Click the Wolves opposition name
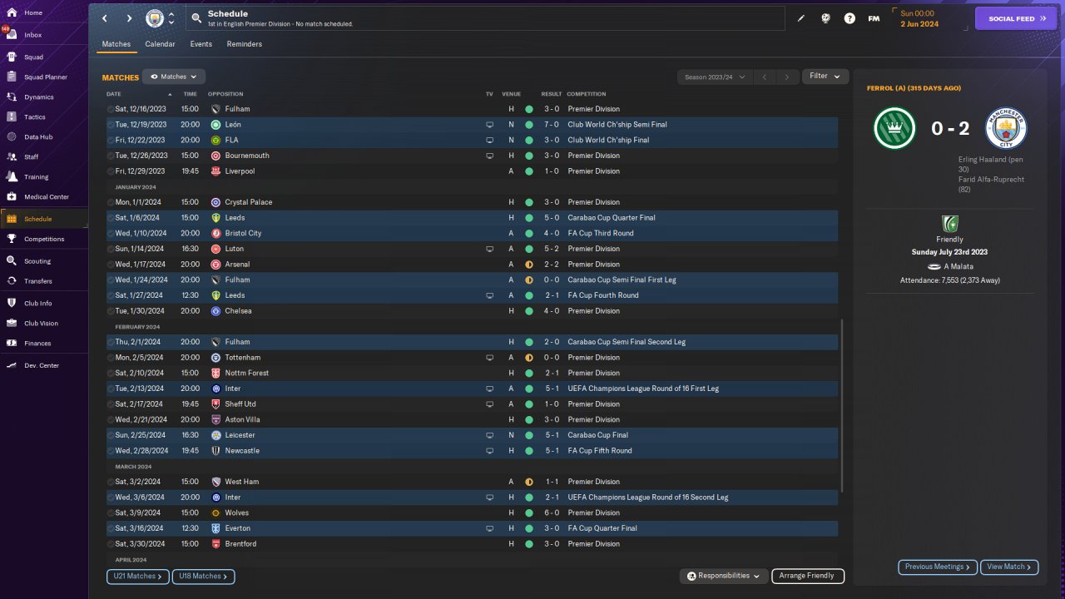Image resolution: width=1065 pixels, height=599 pixels. tap(236, 513)
